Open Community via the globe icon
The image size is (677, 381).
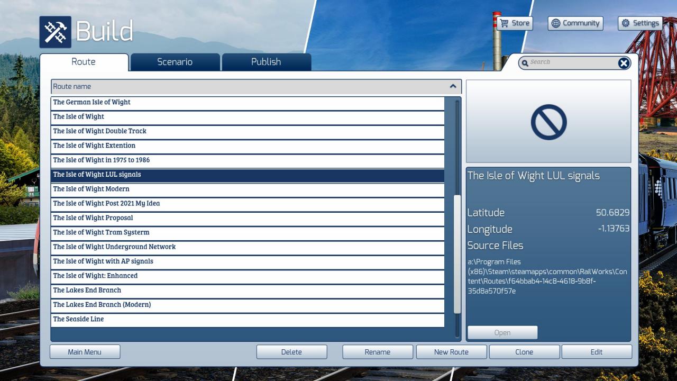coord(555,23)
